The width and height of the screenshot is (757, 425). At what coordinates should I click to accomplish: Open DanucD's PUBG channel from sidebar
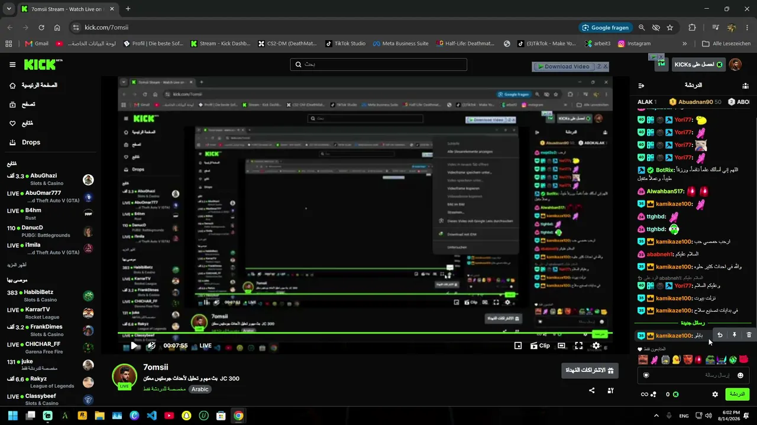pyautogui.click(x=50, y=231)
